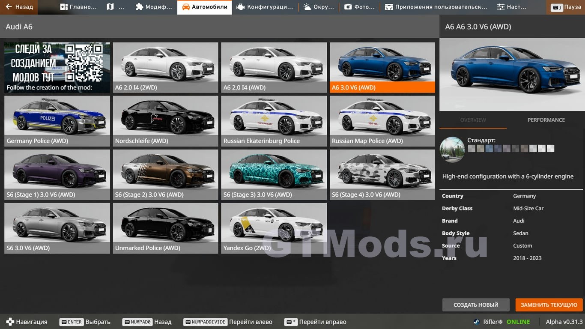Click the Derby Class value Mid-Size Car

(x=528, y=208)
